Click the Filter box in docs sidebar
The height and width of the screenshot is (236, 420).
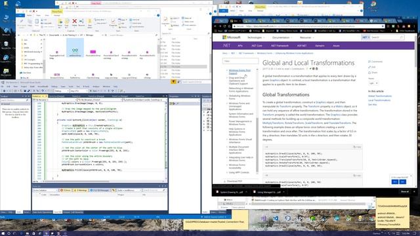[240, 61]
